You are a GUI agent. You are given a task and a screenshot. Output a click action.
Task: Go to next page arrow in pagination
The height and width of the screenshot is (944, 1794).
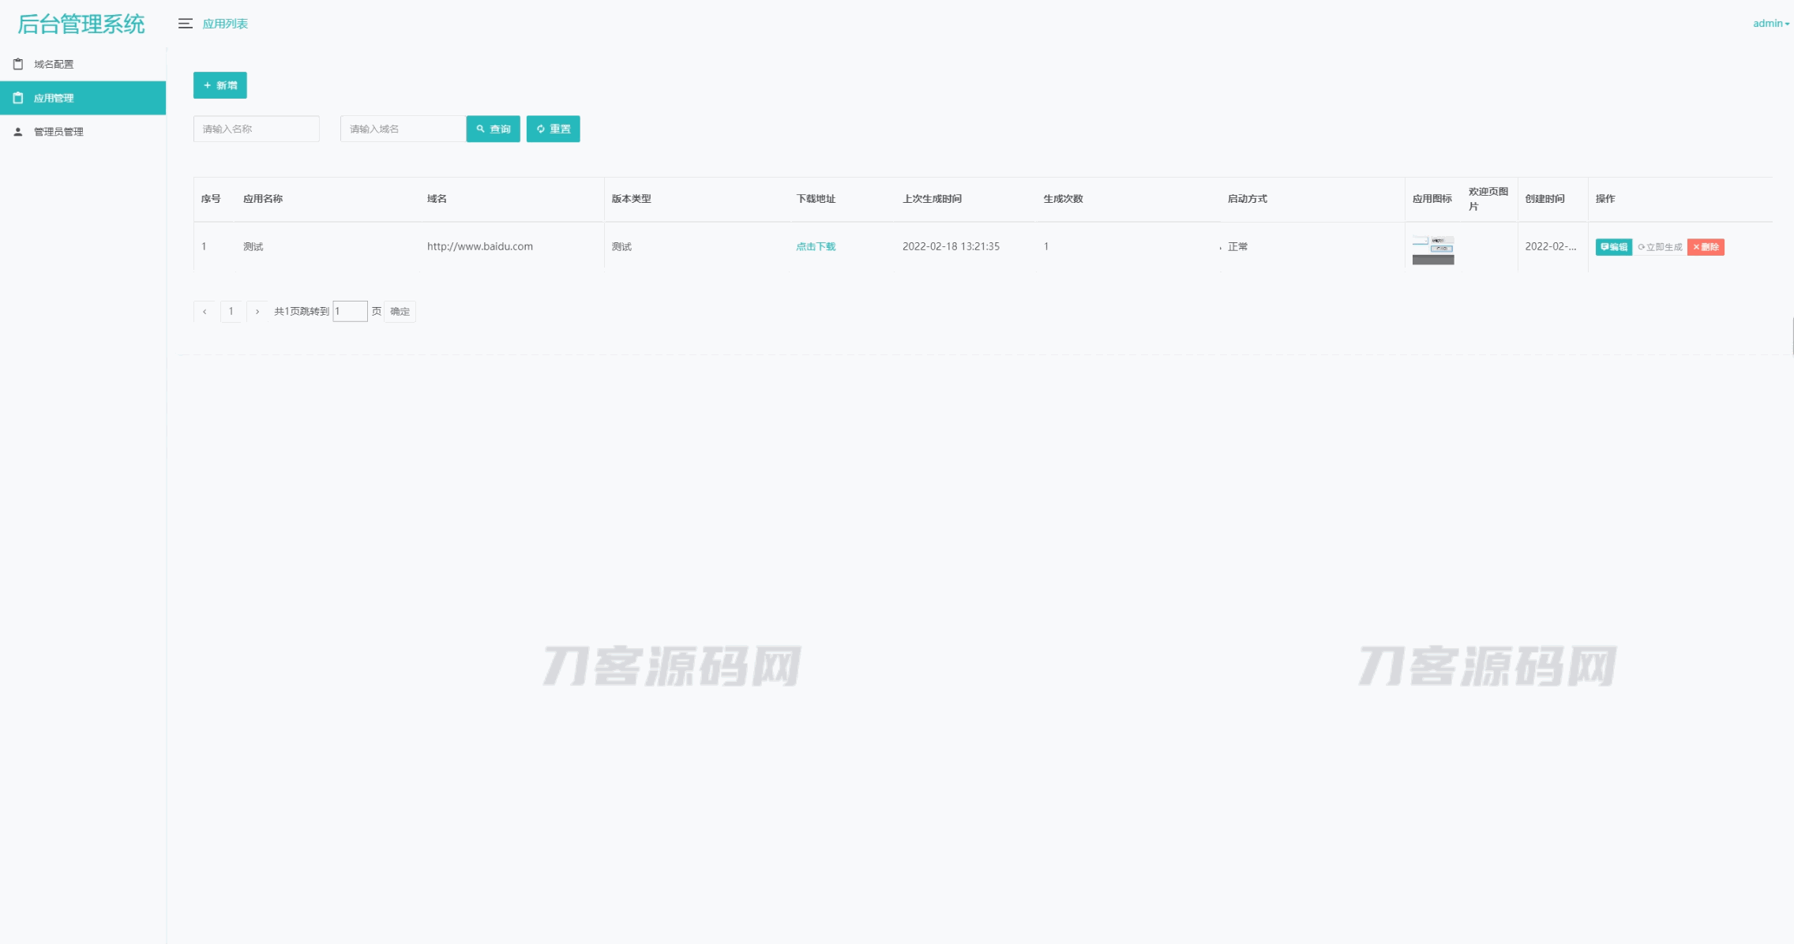click(257, 312)
